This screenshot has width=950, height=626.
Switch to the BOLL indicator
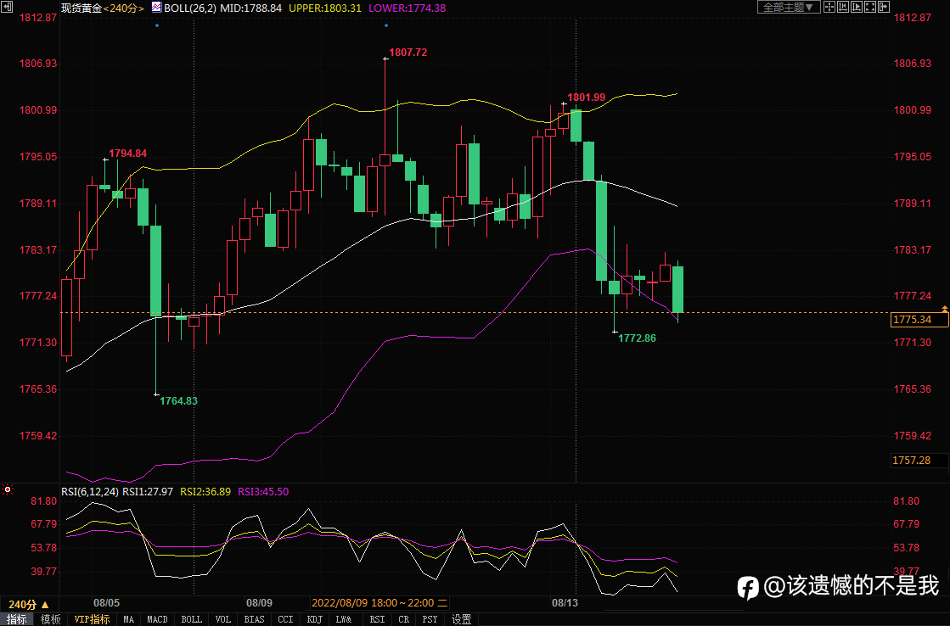(192, 619)
